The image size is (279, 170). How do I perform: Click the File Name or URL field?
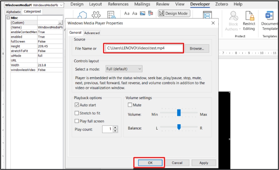[144, 49]
